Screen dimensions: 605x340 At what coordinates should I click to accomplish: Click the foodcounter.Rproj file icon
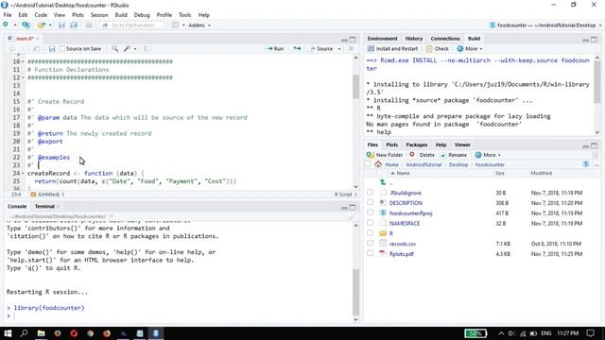tap(383, 212)
